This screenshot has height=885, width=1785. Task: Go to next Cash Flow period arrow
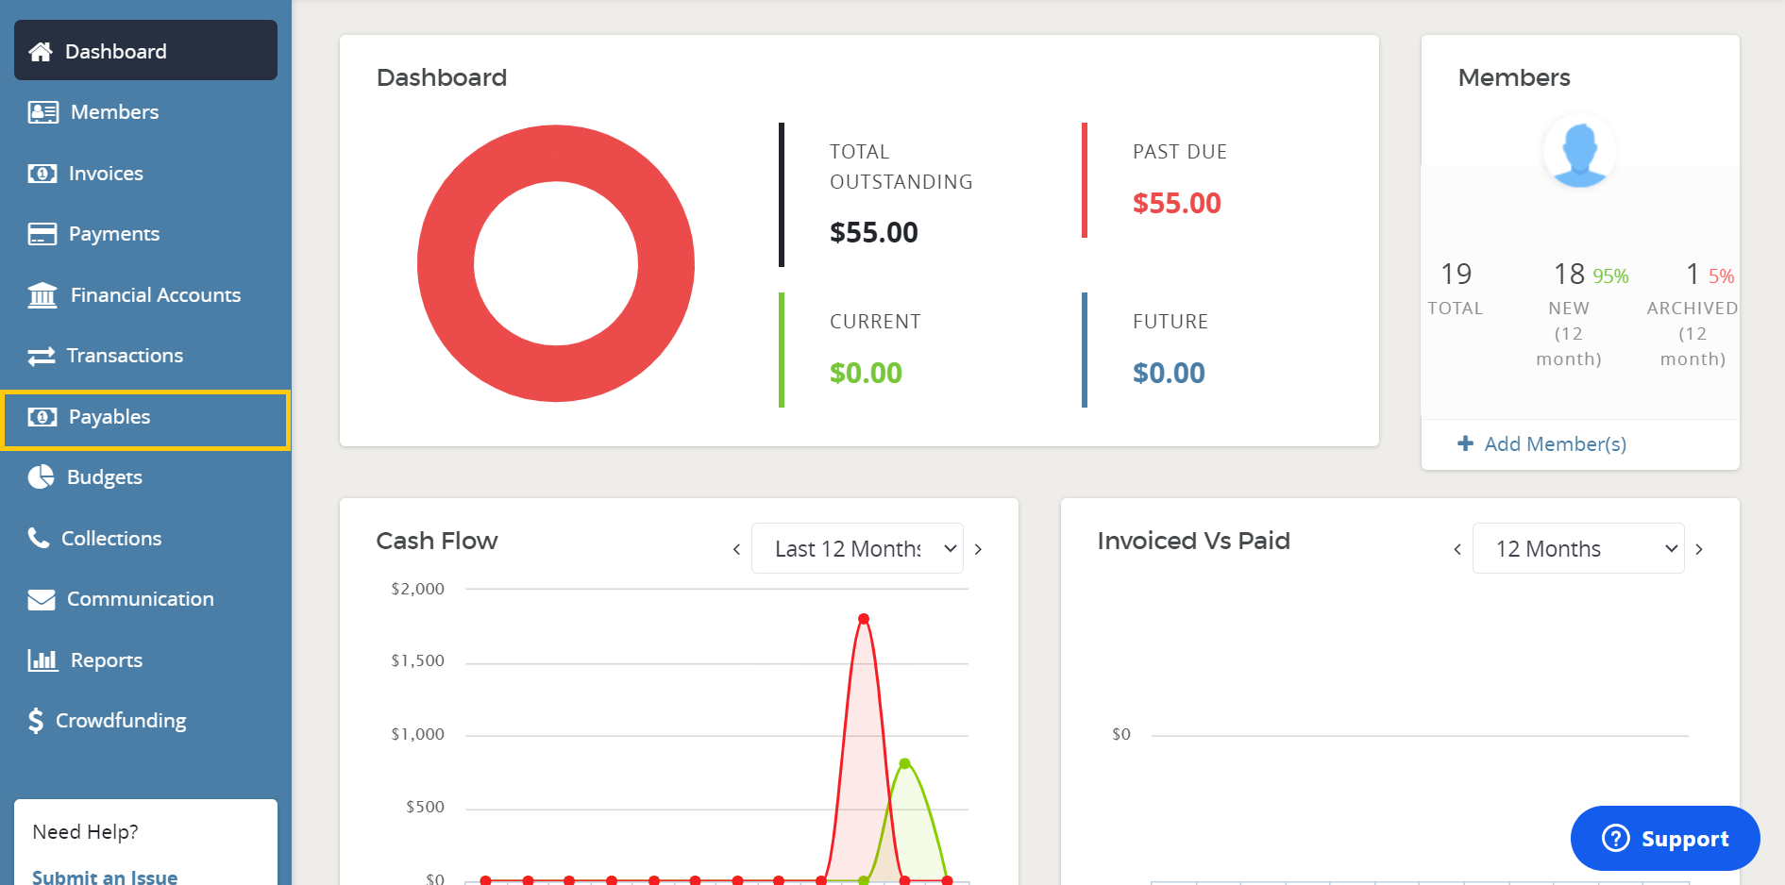point(979,549)
